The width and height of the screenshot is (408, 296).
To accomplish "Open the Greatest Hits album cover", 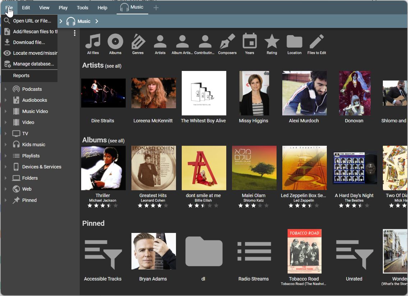I will 154,168.
